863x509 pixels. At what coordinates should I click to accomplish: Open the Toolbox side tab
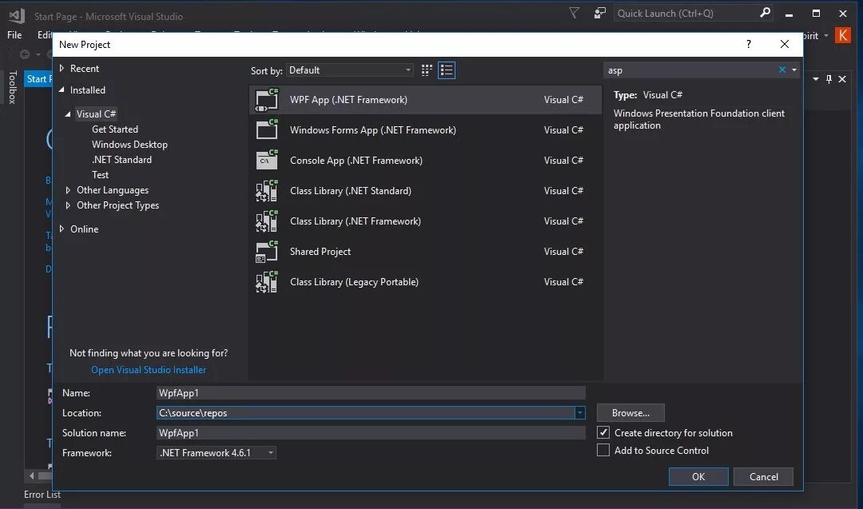coord(12,87)
